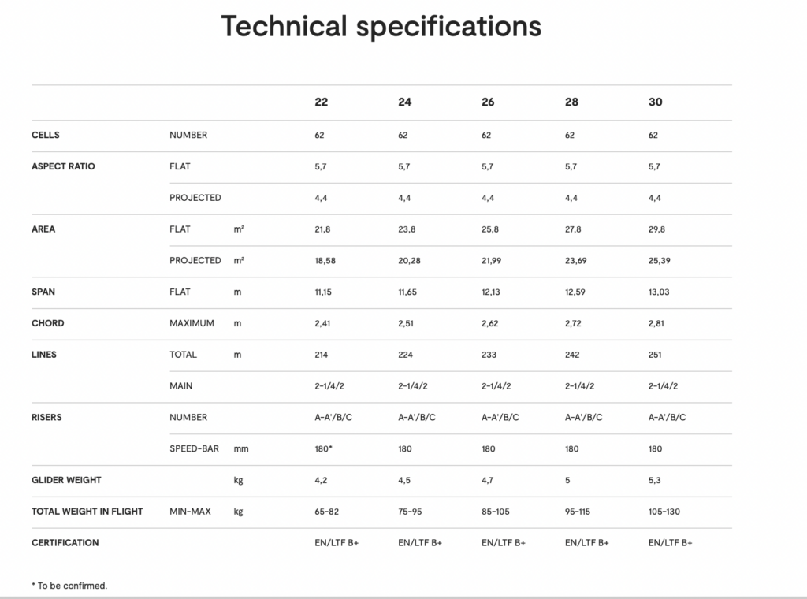Select the size 30 column header

pos(655,102)
